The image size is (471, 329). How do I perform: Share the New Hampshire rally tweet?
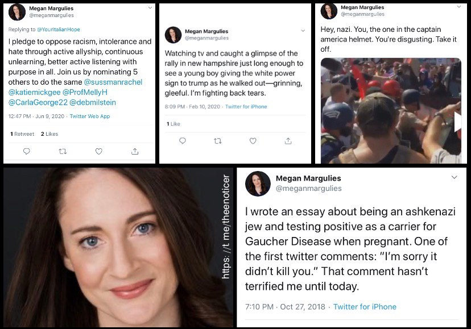click(x=288, y=141)
